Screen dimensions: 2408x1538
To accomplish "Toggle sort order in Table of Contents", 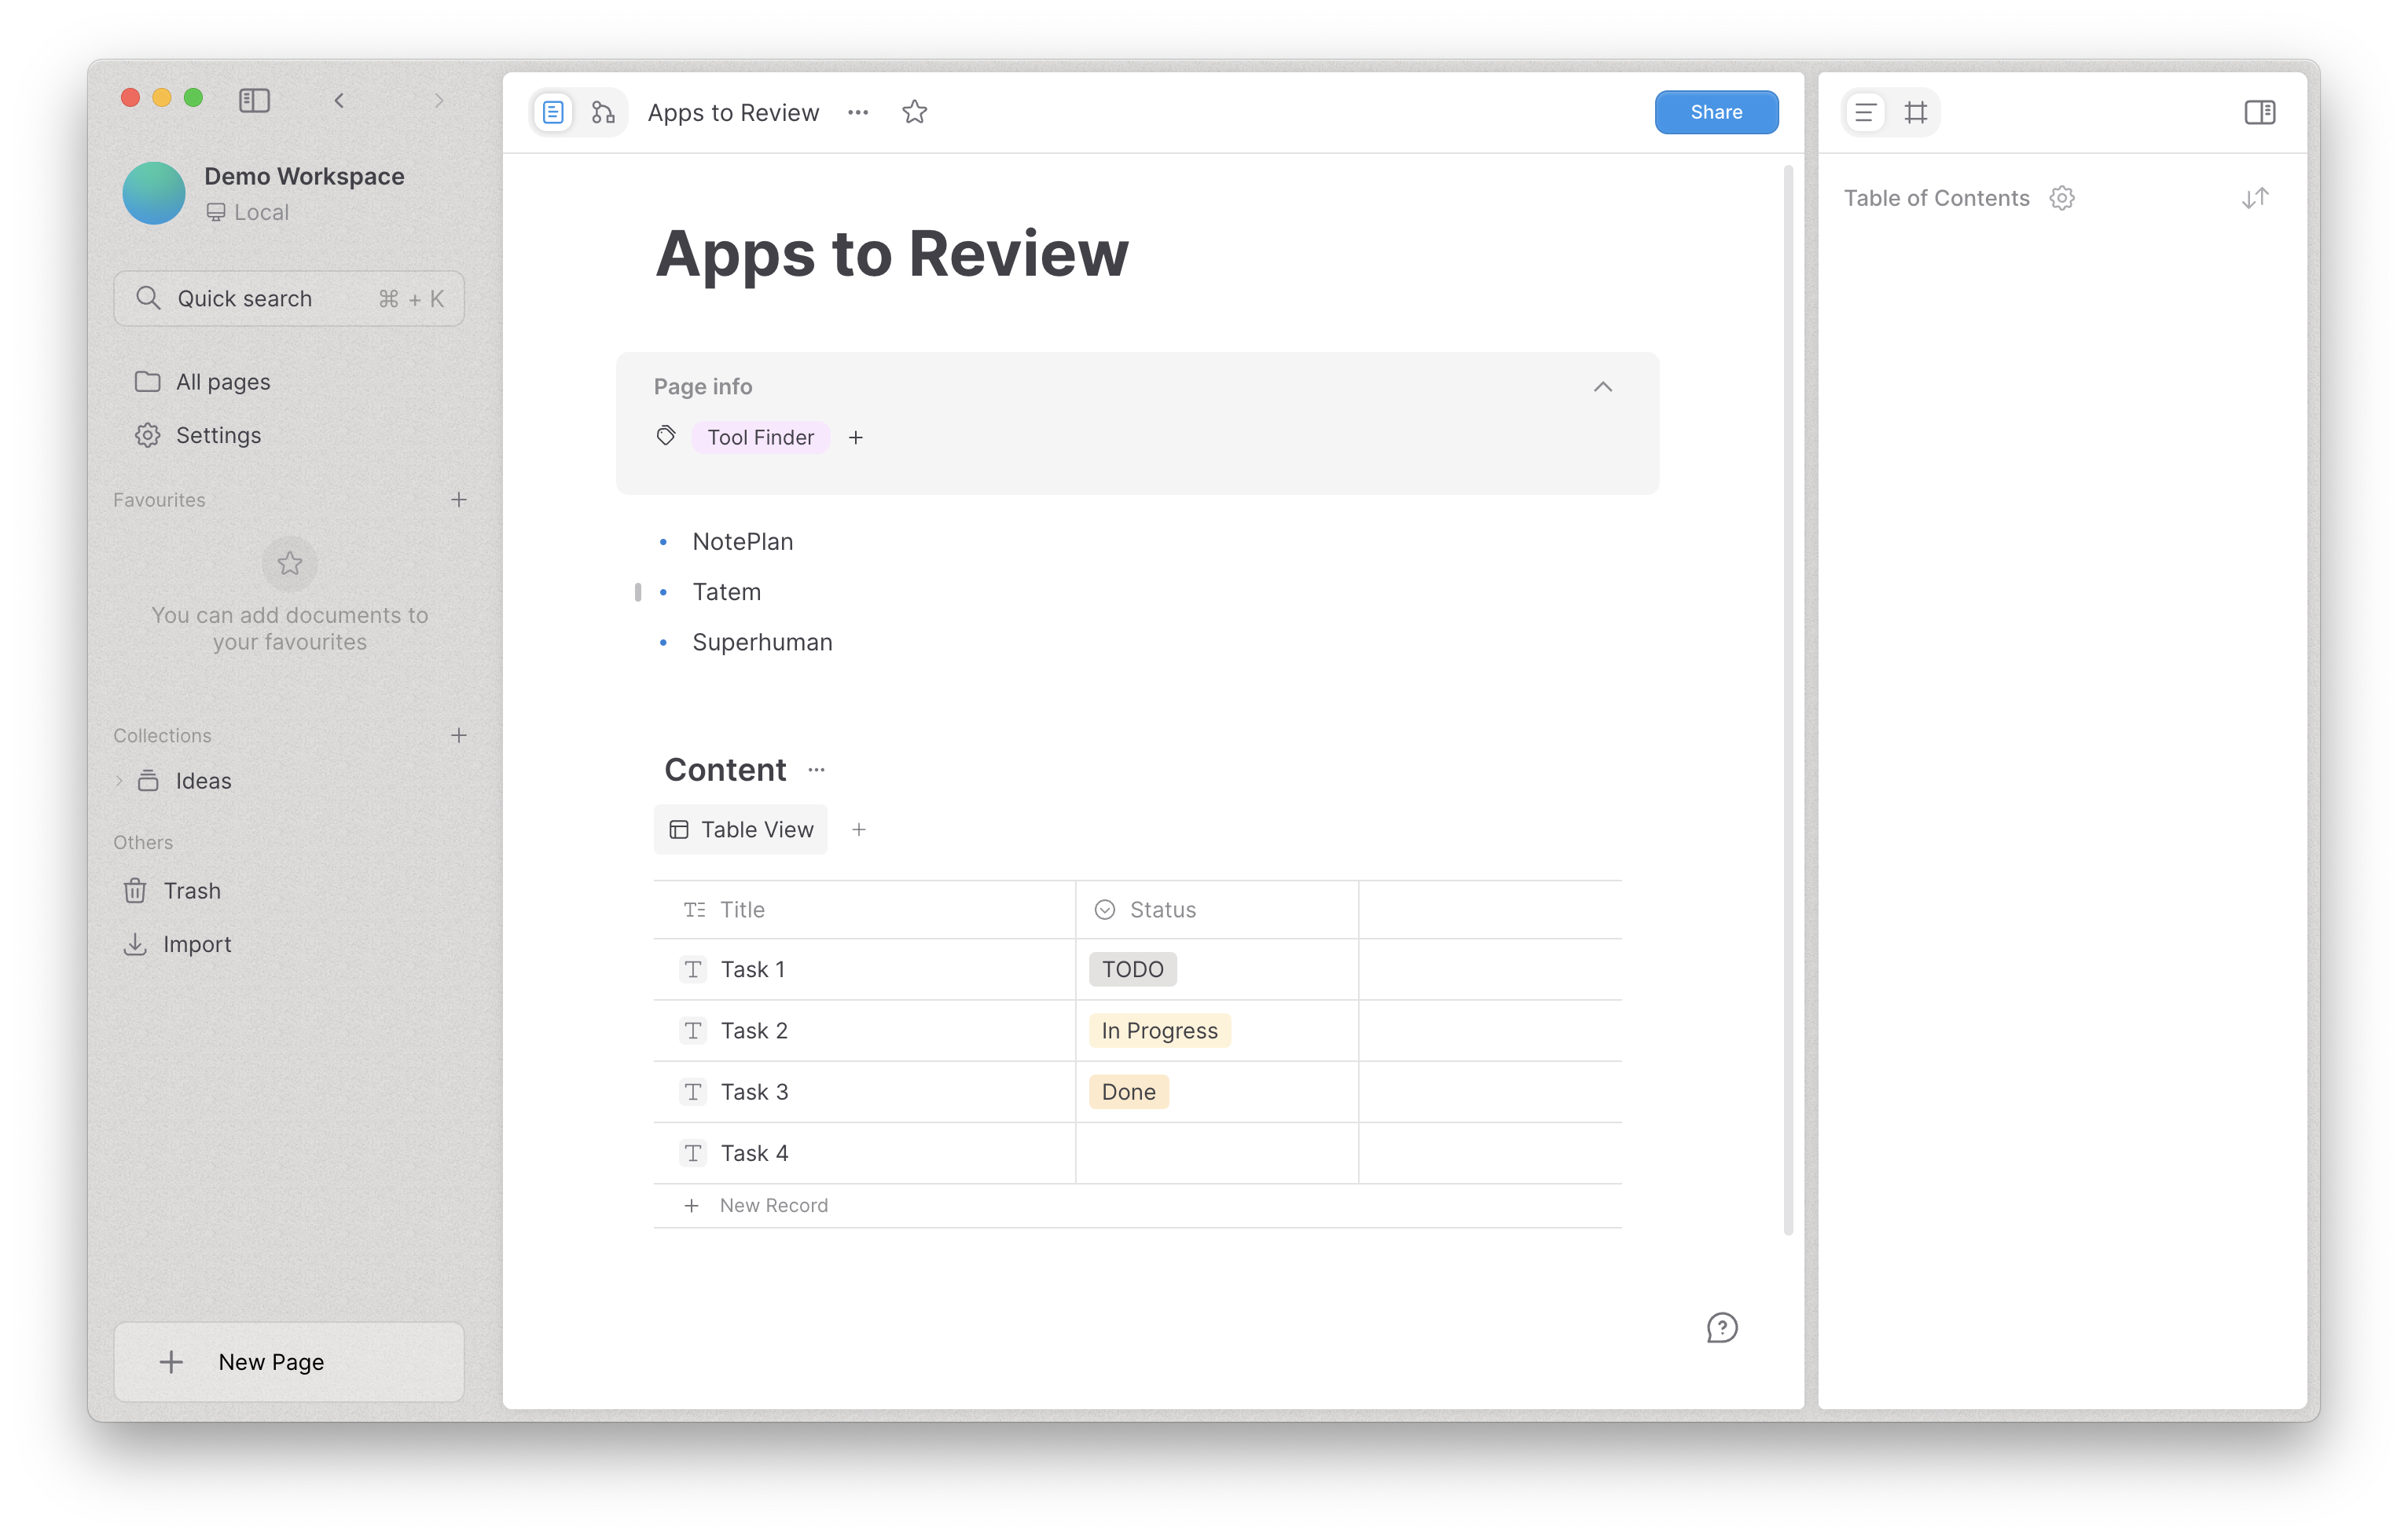I will (2255, 198).
